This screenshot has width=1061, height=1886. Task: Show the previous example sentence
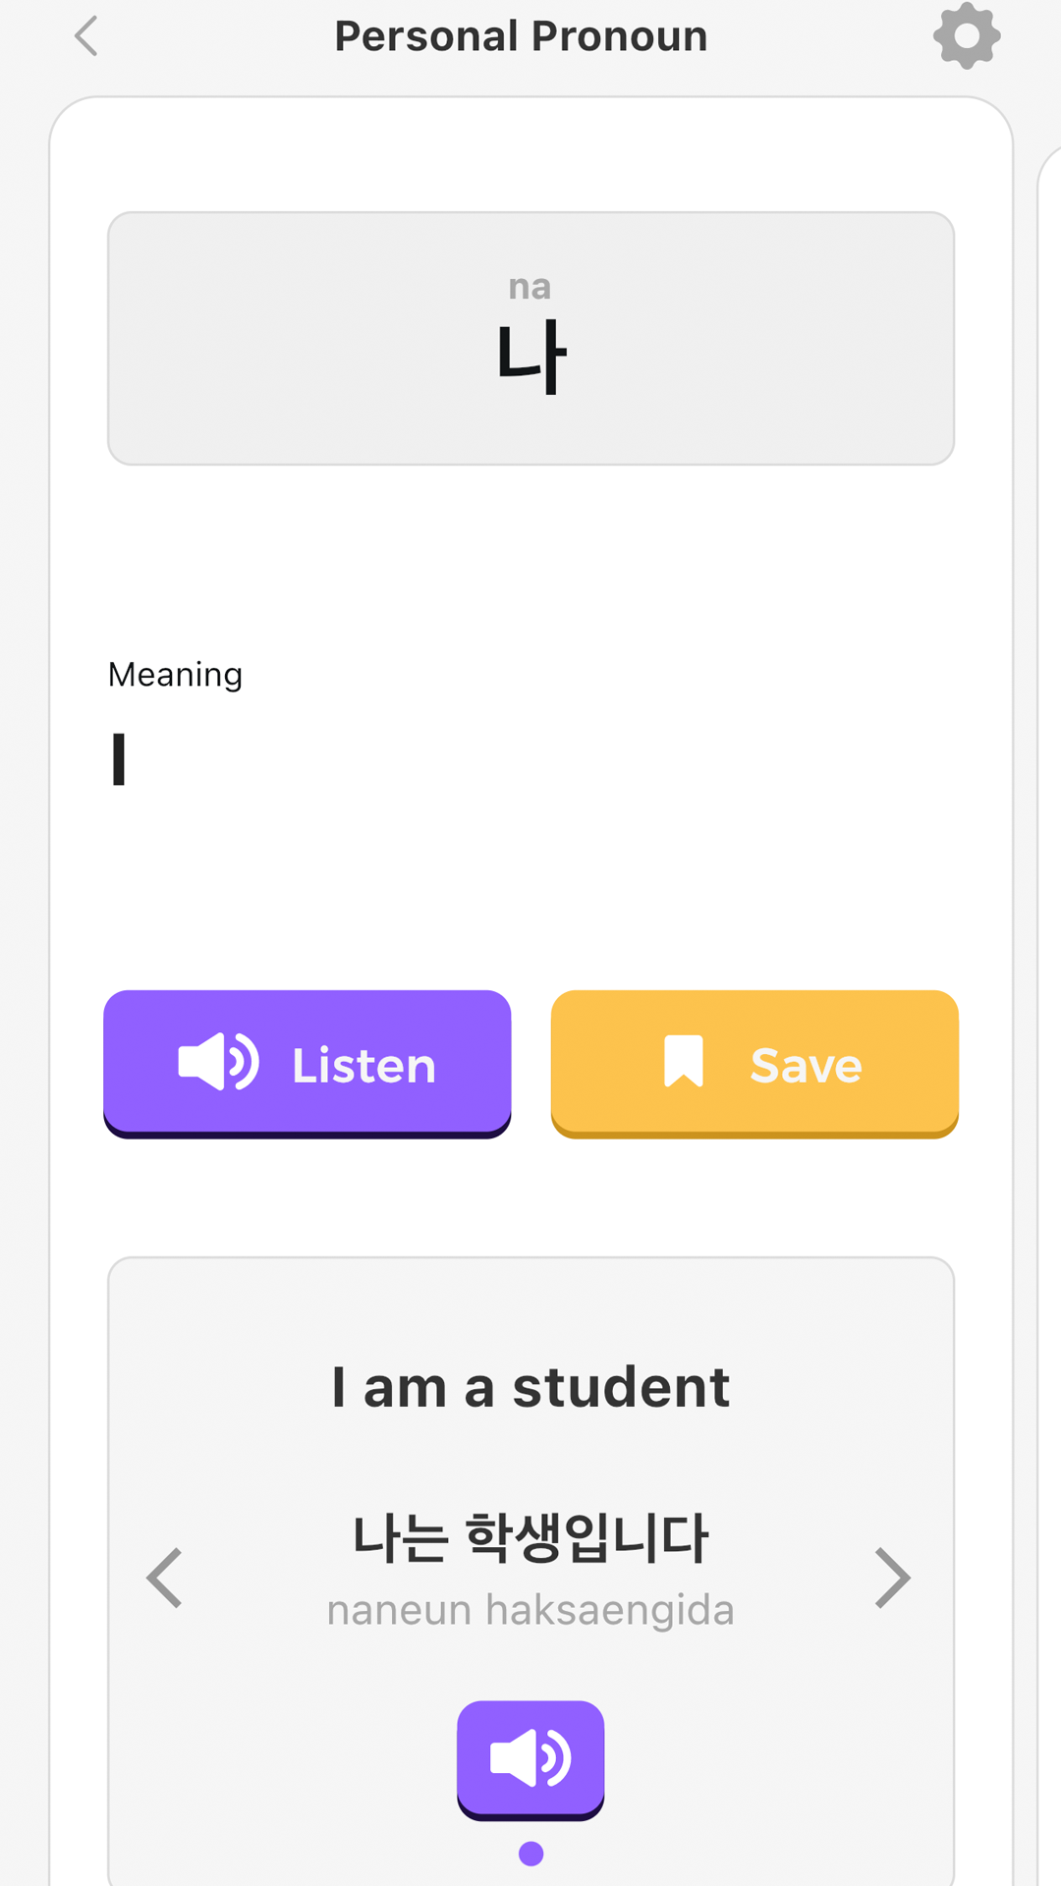[165, 1578]
